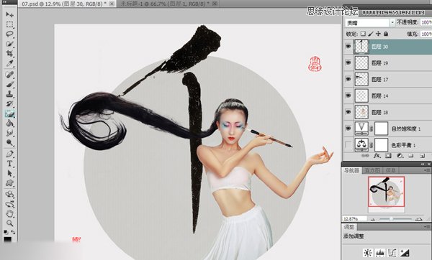Select the Healing Brush tool
This screenshot has height=260, width=432.
(x=9, y=75)
